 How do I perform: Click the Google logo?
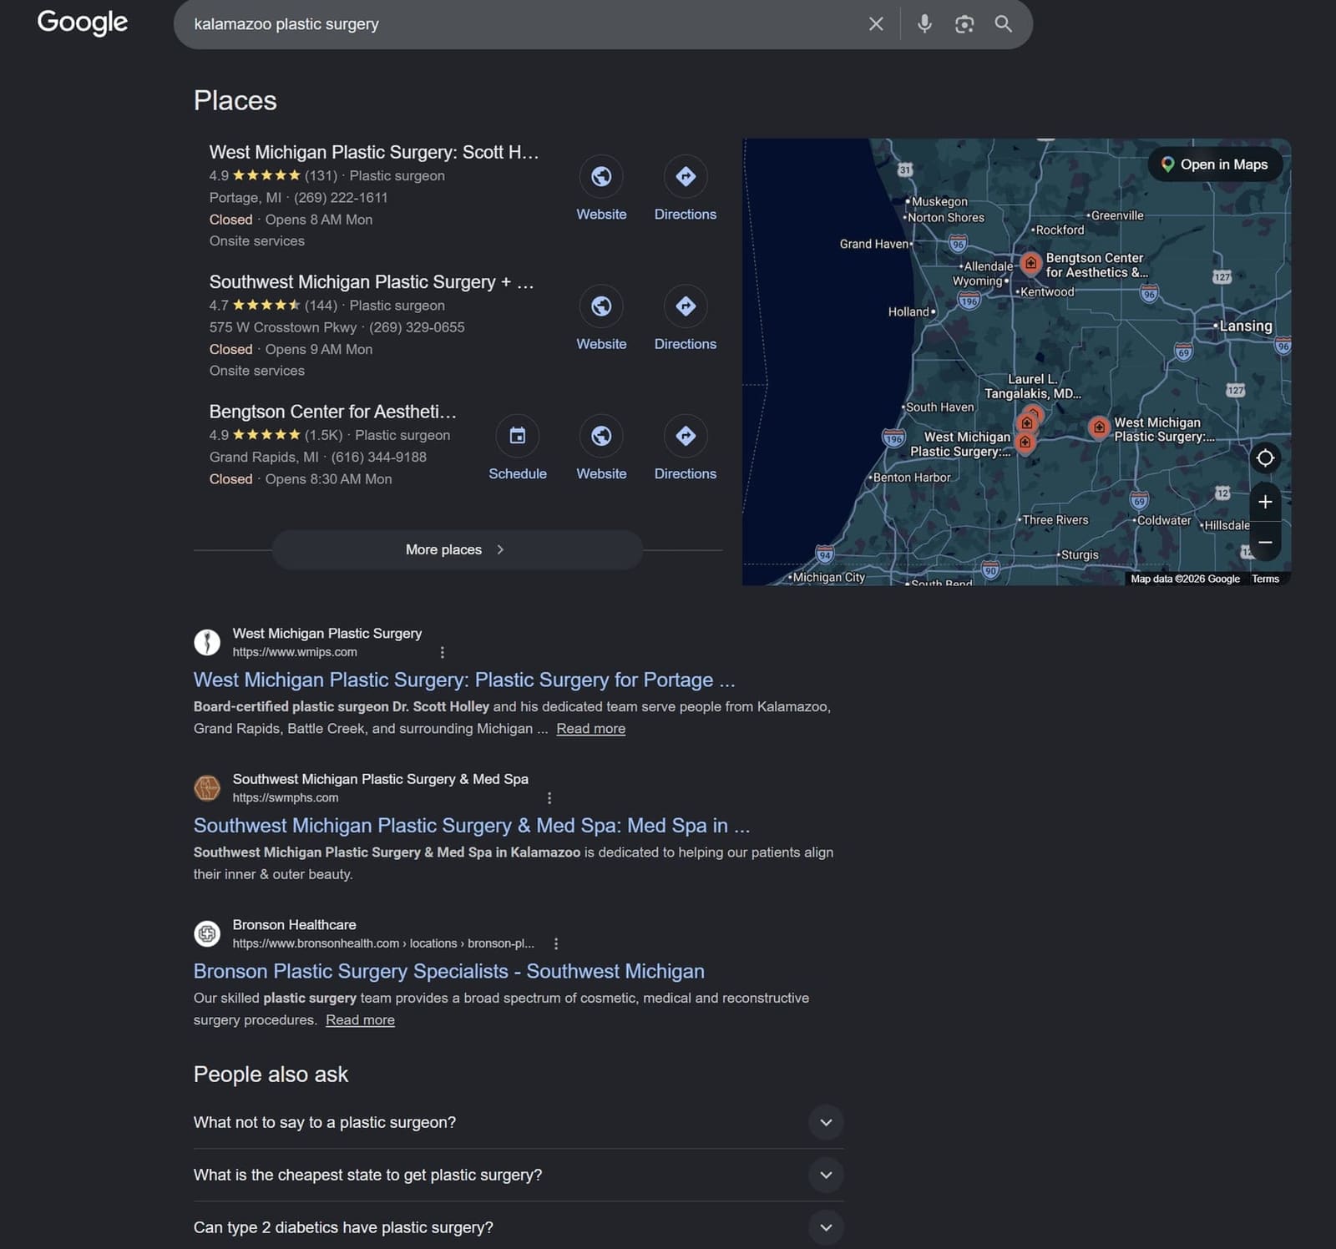(83, 23)
